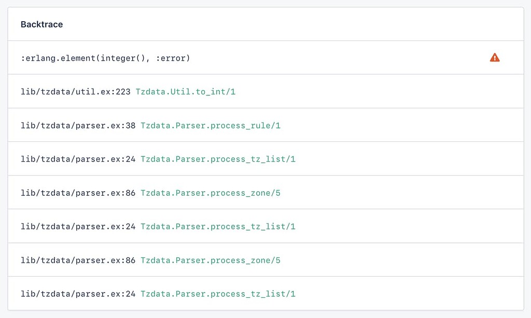The image size is (531, 318).
Task: Click the second lib/tzdata/parser.ex:86 path
Action: [x=78, y=260]
